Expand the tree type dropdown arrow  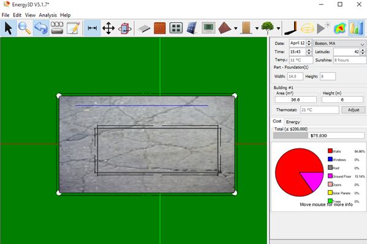(x=278, y=28)
